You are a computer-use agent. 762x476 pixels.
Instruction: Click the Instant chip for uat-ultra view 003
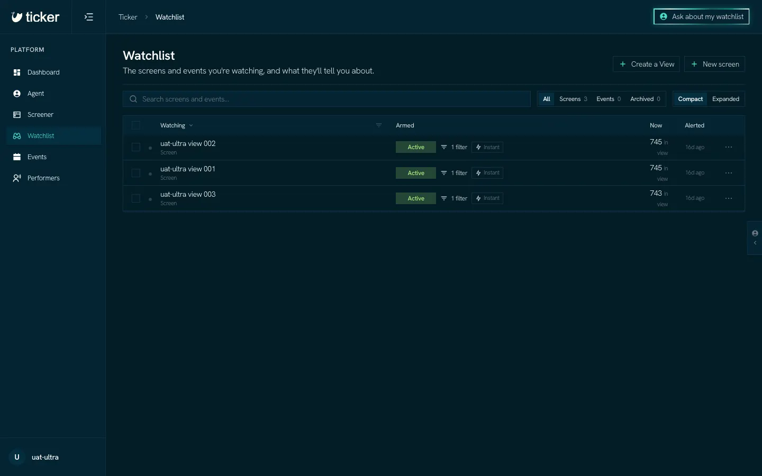(x=487, y=198)
